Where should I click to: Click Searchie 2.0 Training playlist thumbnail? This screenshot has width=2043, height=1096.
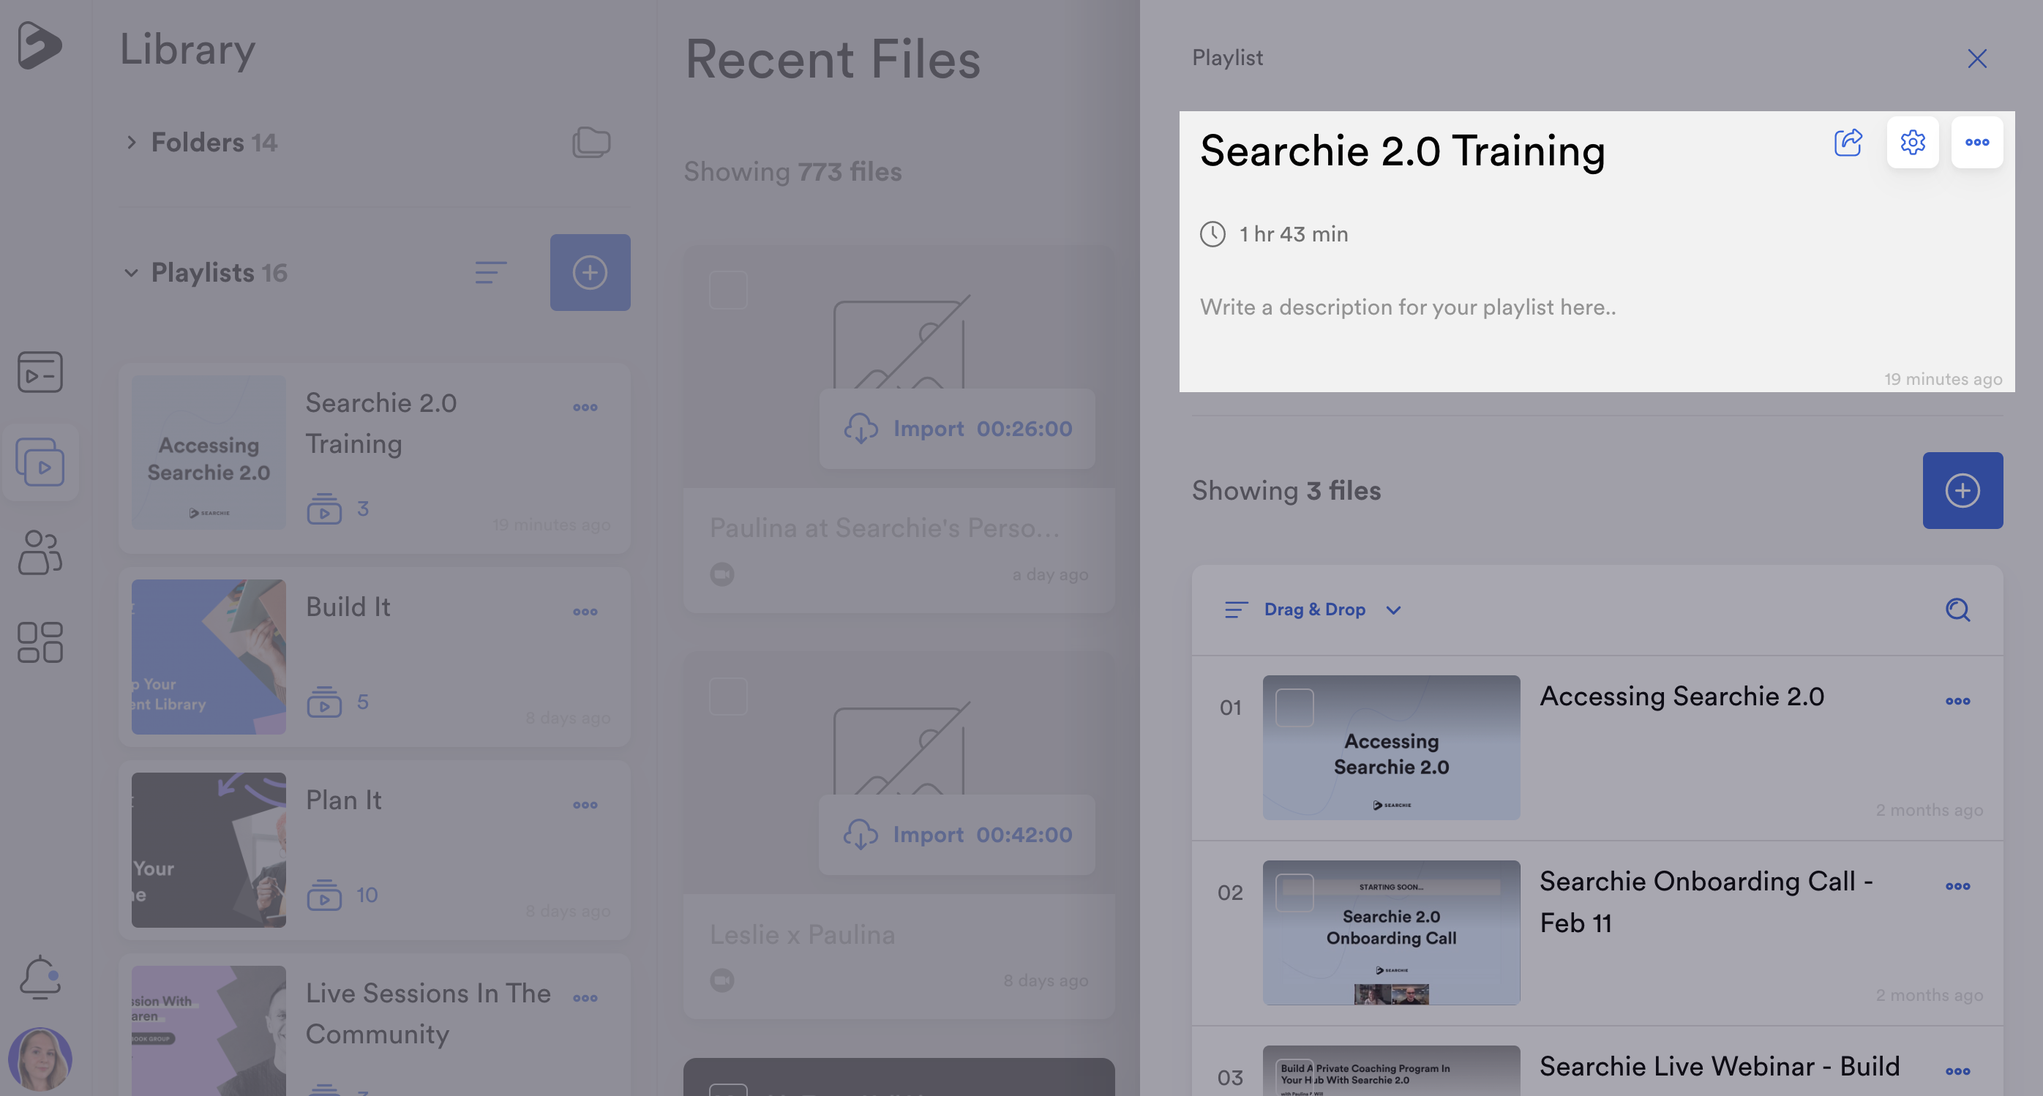tap(209, 453)
